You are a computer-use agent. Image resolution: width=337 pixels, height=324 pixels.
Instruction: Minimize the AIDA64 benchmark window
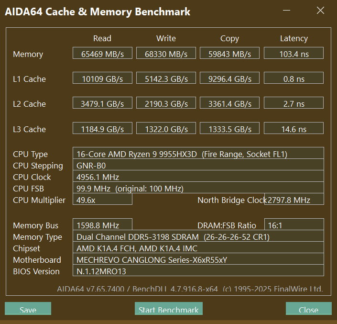tap(286, 10)
